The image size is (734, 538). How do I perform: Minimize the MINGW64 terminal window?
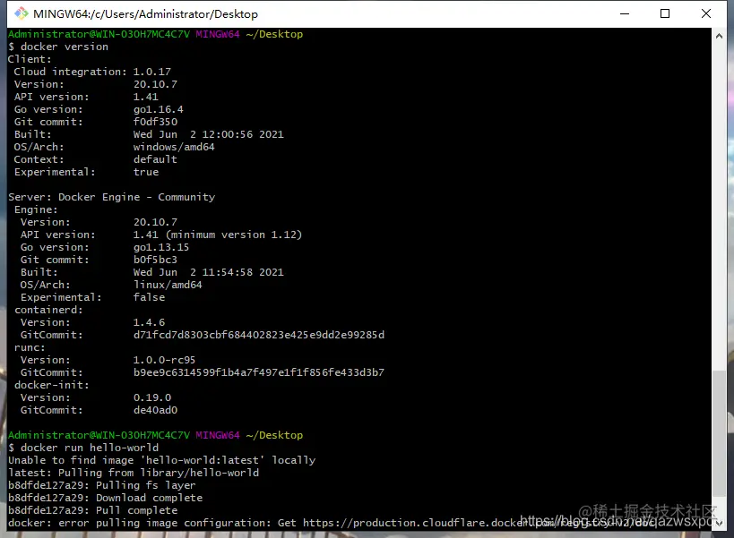coord(625,13)
